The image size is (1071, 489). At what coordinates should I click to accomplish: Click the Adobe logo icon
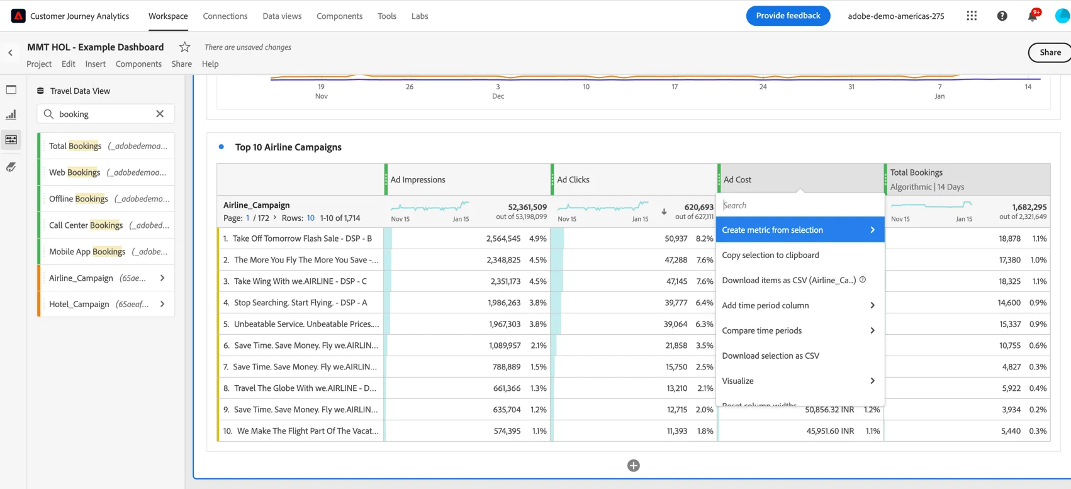(18, 16)
